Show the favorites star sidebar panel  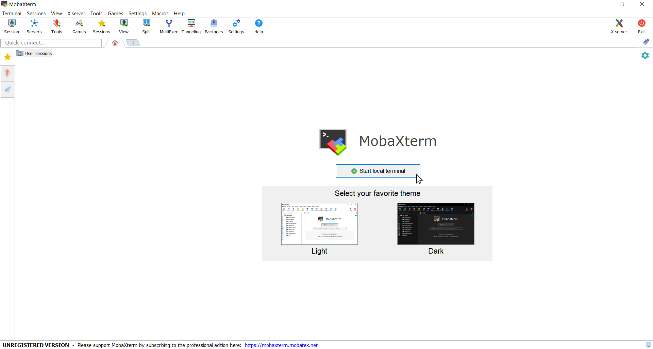[7, 57]
